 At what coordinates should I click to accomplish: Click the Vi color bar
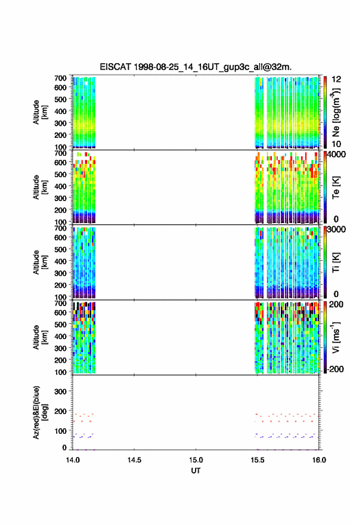[x=325, y=337]
